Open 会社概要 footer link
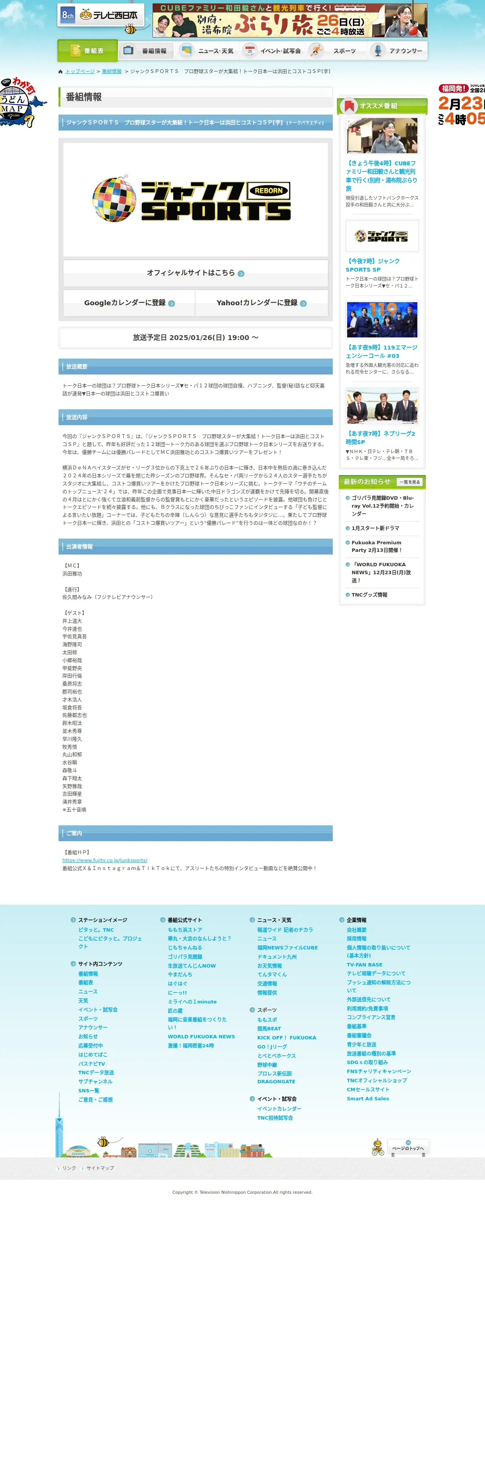The height and width of the screenshot is (1457, 485). [356, 930]
